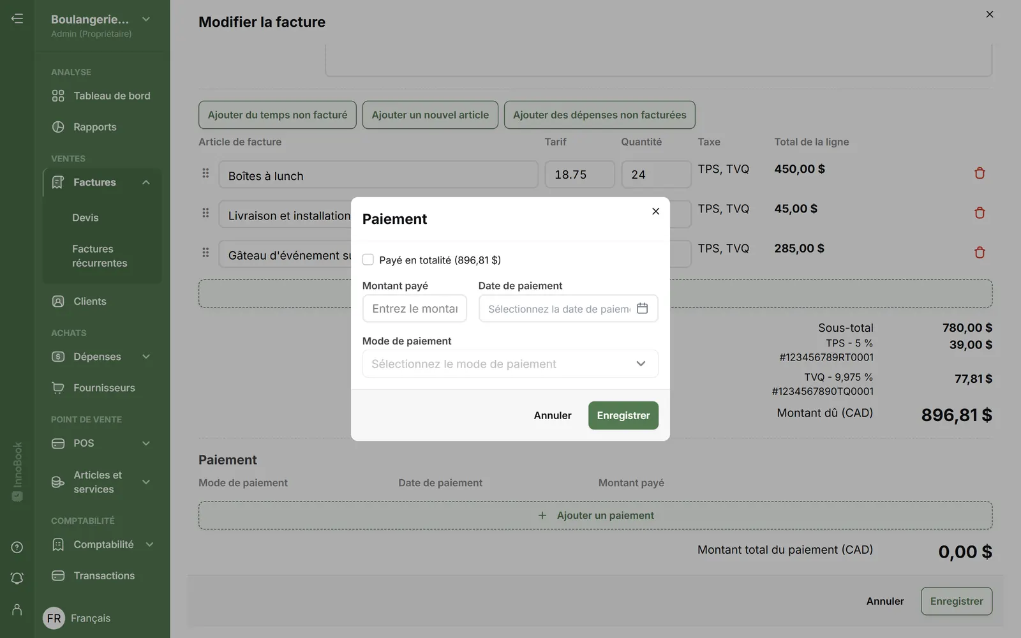This screenshot has height=638, width=1021.
Task: Expand the POS menu section
Action: click(146, 443)
